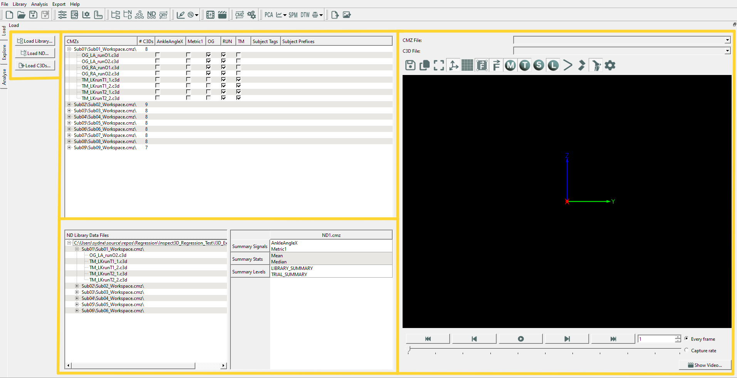Image resolution: width=737 pixels, height=378 pixels.
Task: Open the C3D File dropdown
Action: [727, 51]
